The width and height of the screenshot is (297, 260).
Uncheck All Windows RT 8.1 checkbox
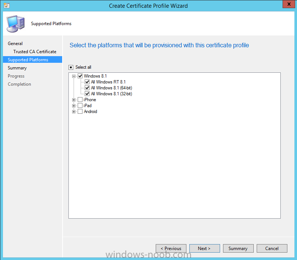pos(87,82)
